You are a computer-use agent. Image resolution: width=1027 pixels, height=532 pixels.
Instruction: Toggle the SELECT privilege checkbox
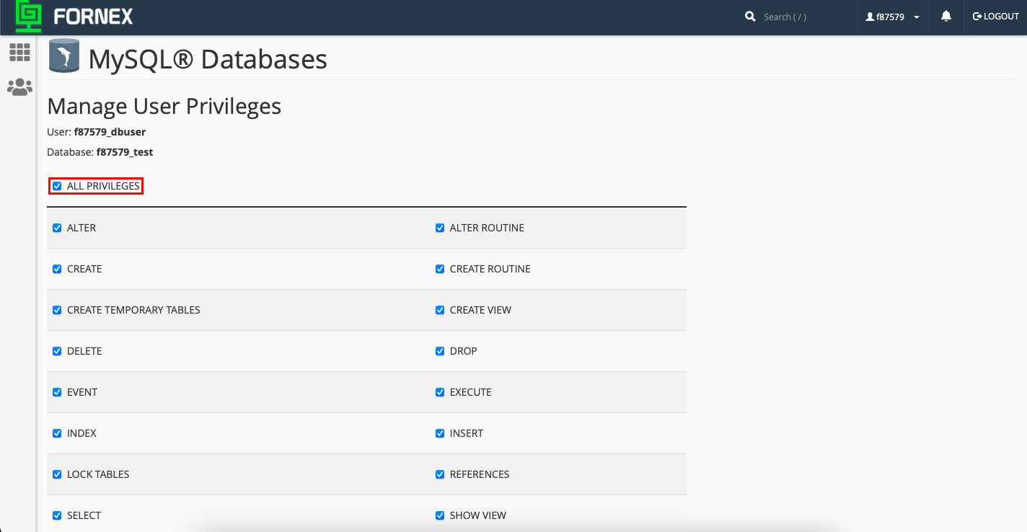pos(57,515)
